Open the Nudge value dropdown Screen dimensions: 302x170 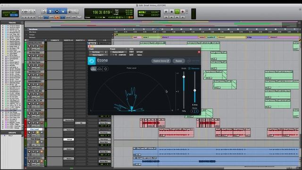pos(159,15)
